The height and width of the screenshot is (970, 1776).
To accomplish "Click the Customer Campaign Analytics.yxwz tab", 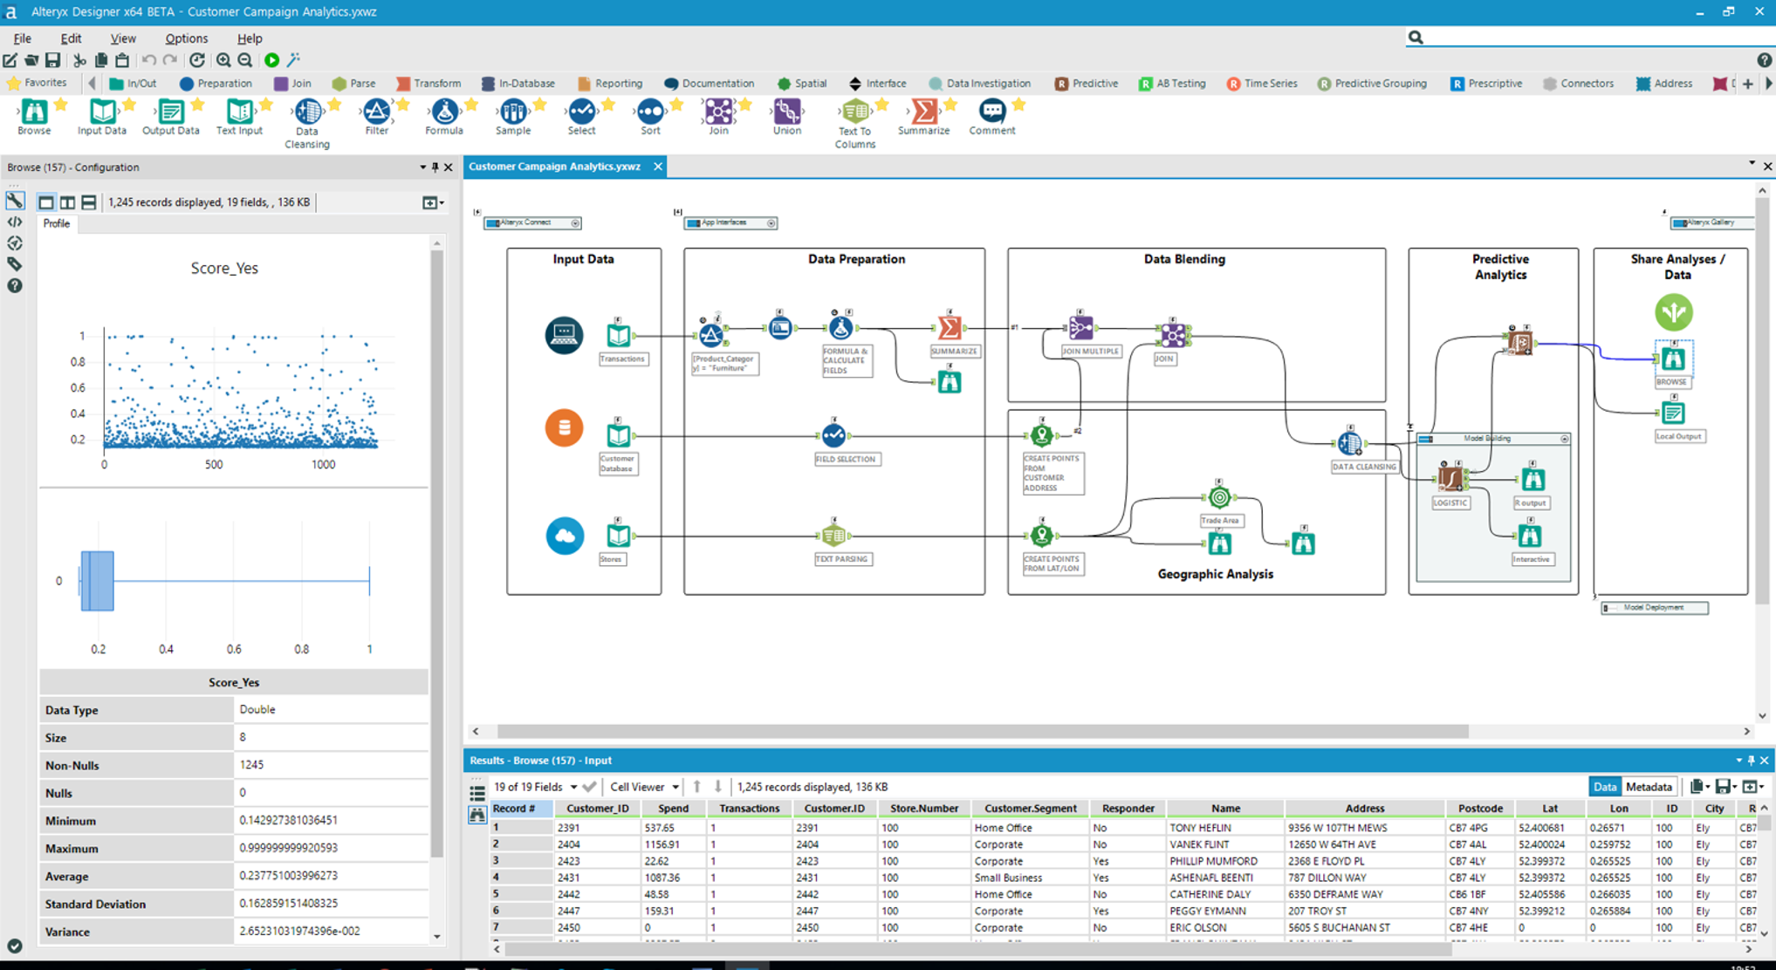I will (553, 166).
